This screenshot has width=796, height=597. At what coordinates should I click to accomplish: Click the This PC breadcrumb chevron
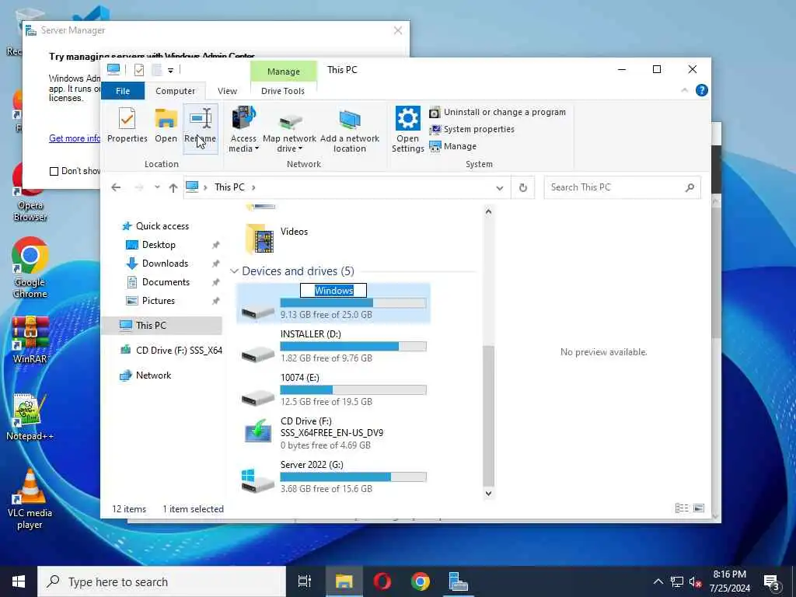point(253,187)
